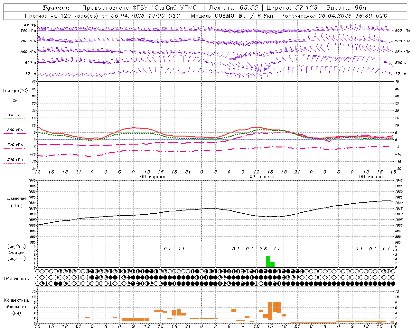Click the "07 апреля" date label
Viewport: 412px width, 329px height.
(262, 177)
